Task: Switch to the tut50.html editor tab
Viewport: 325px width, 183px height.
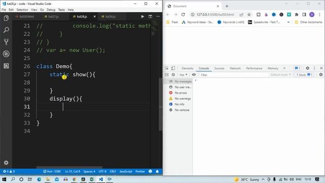Action: pos(25,16)
